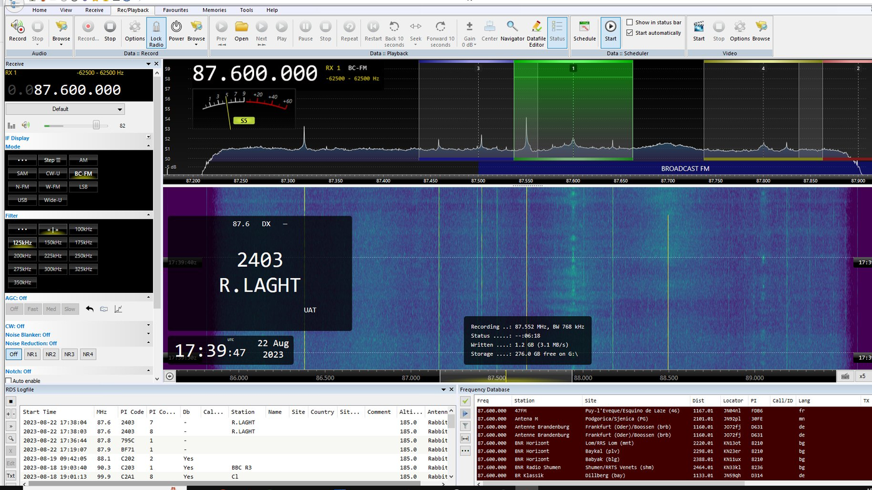Viewport: 872px width, 490px height.
Task: Select the 125kHz filter width
Action: pyautogui.click(x=22, y=243)
